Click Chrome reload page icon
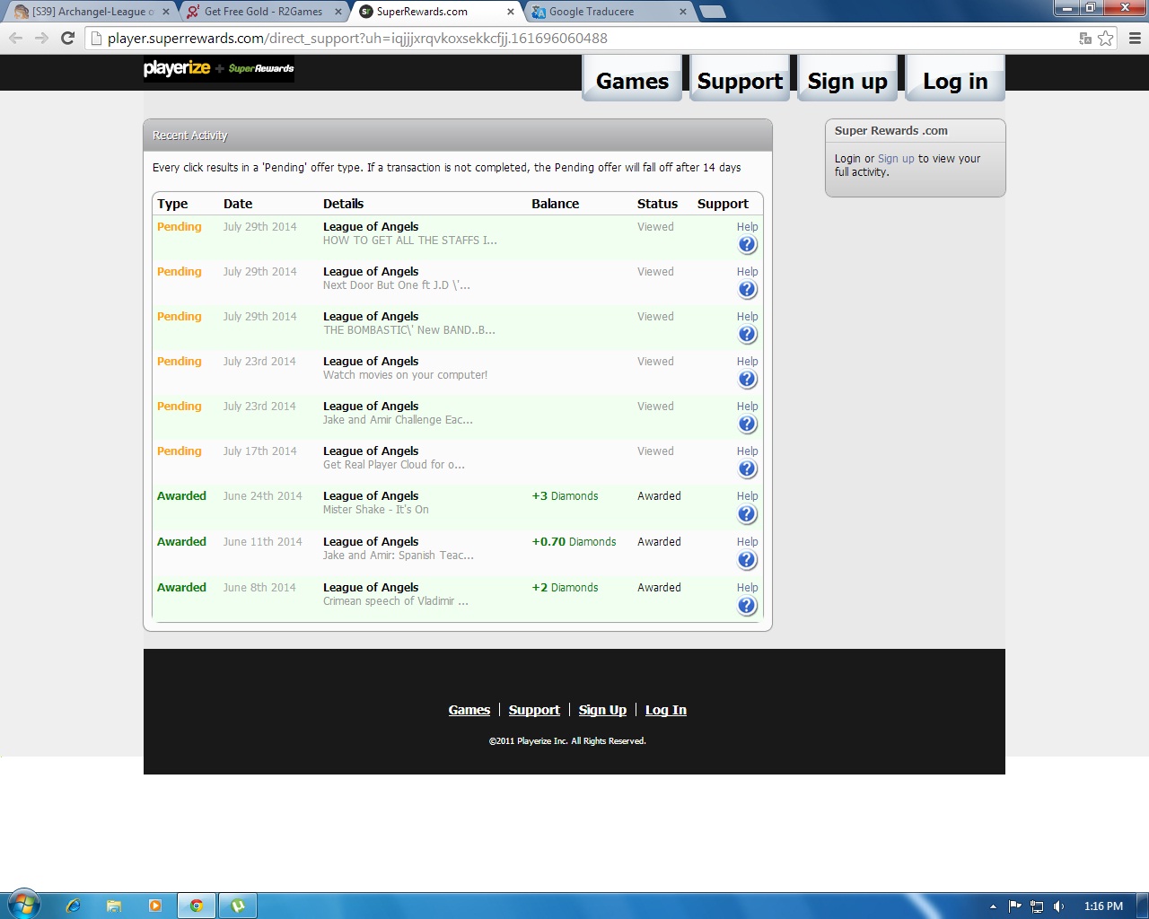Viewport: 1149px width, 919px height. (67, 38)
